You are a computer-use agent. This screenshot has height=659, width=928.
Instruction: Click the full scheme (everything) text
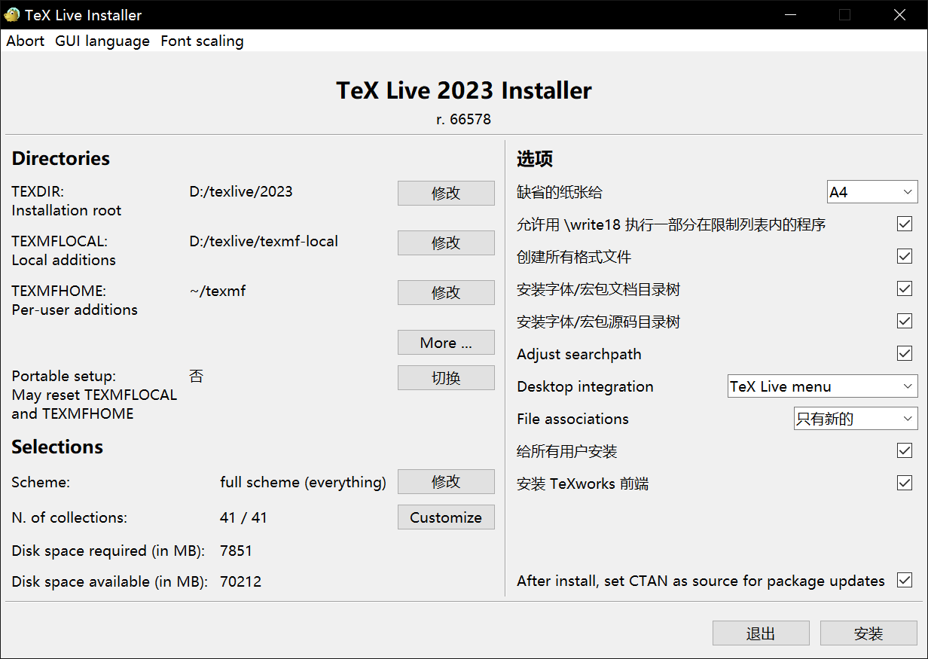[303, 482]
